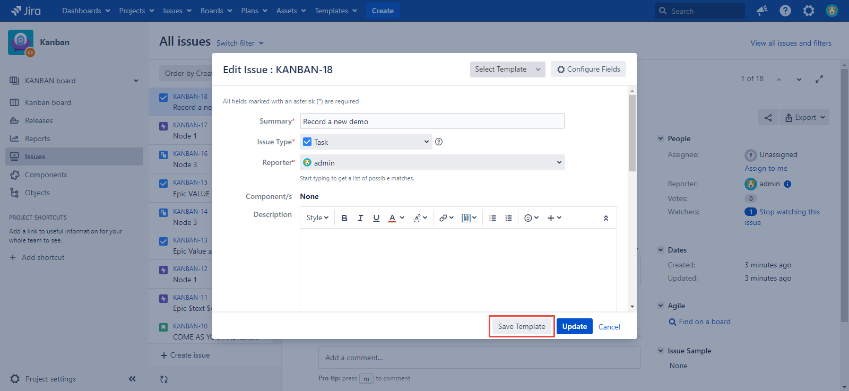Click the Bold formatting icon
849x391 pixels.
(344, 218)
